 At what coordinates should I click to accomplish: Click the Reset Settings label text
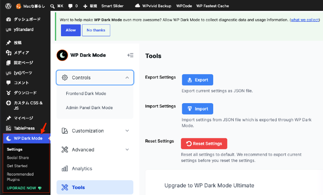[x=159, y=141]
